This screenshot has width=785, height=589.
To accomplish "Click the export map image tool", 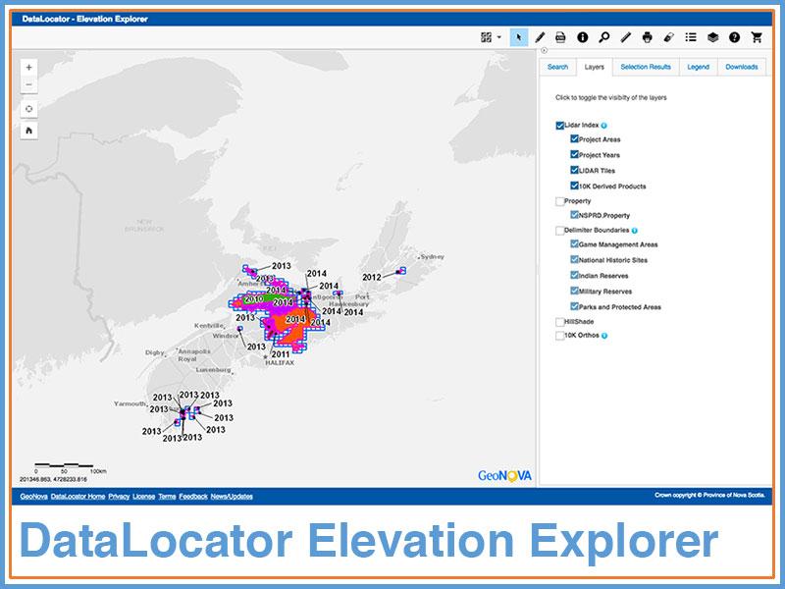I will (x=560, y=37).
